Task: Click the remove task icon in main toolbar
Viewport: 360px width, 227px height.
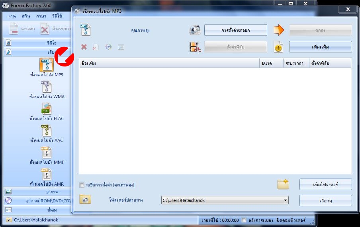Action: pyautogui.click(x=14, y=29)
